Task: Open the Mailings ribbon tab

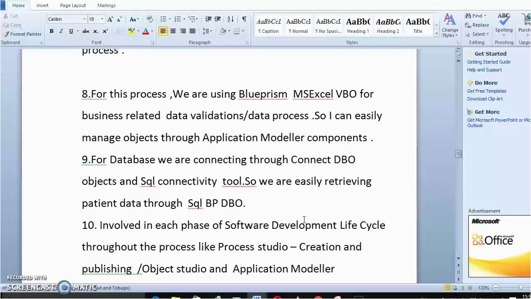Action: [x=106, y=5]
